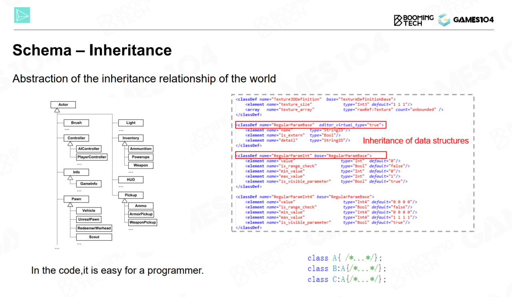Screen dimensions: 512x297
Task: Click the 'Schema – Inheritance' slide title
Action: click(x=92, y=50)
